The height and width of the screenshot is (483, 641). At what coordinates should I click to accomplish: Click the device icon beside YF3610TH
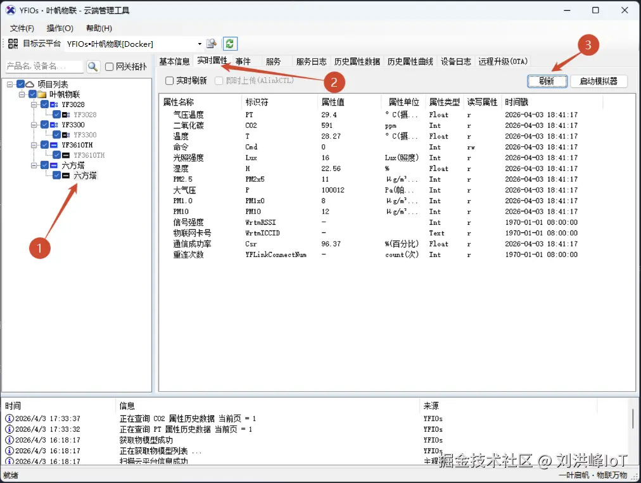(x=53, y=145)
